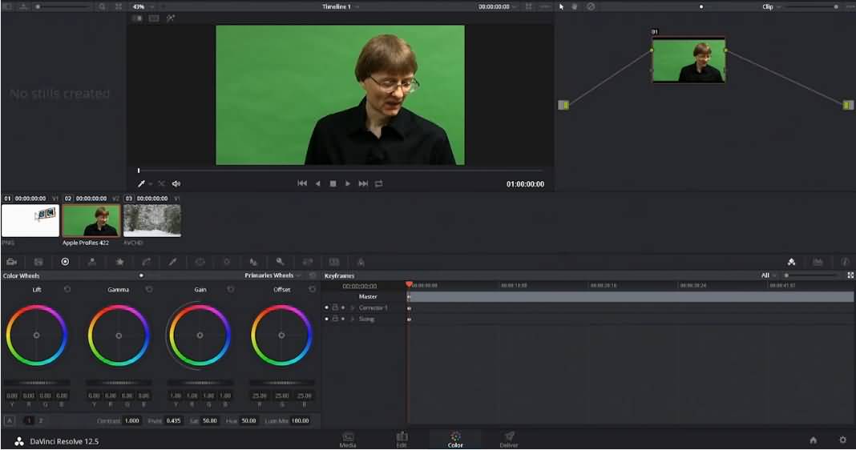Image resolution: width=856 pixels, height=450 pixels.
Task: Open the Keyframes All filter dropdown
Action: tap(769, 275)
